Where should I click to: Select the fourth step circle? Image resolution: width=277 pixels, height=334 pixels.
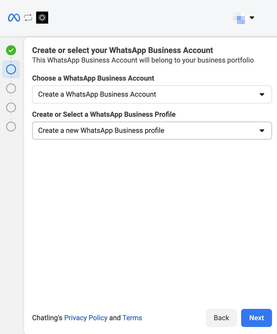click(x=11, y=107)
